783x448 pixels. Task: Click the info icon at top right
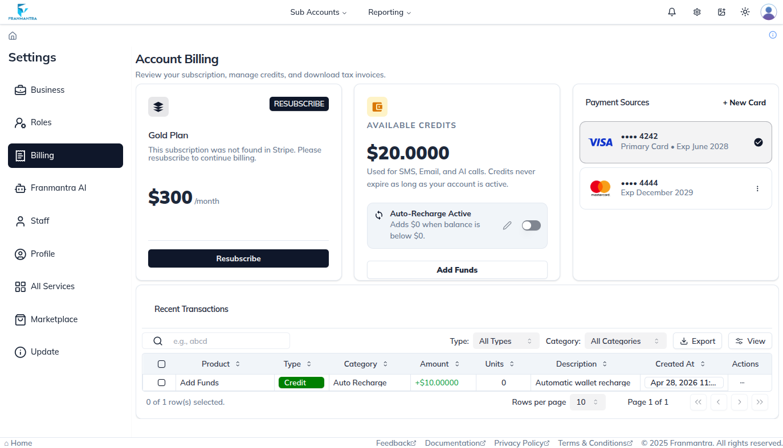click(x=773, y=35)
